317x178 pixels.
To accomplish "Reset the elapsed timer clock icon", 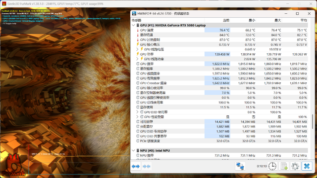I will pyautogui.click(x=272, y=166).
